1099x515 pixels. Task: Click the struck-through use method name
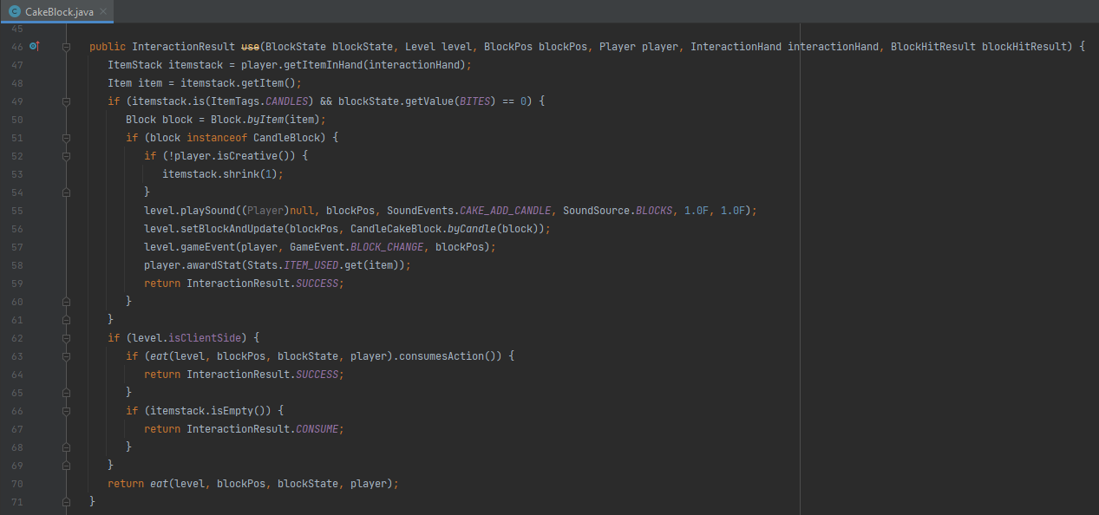(251, 47)
